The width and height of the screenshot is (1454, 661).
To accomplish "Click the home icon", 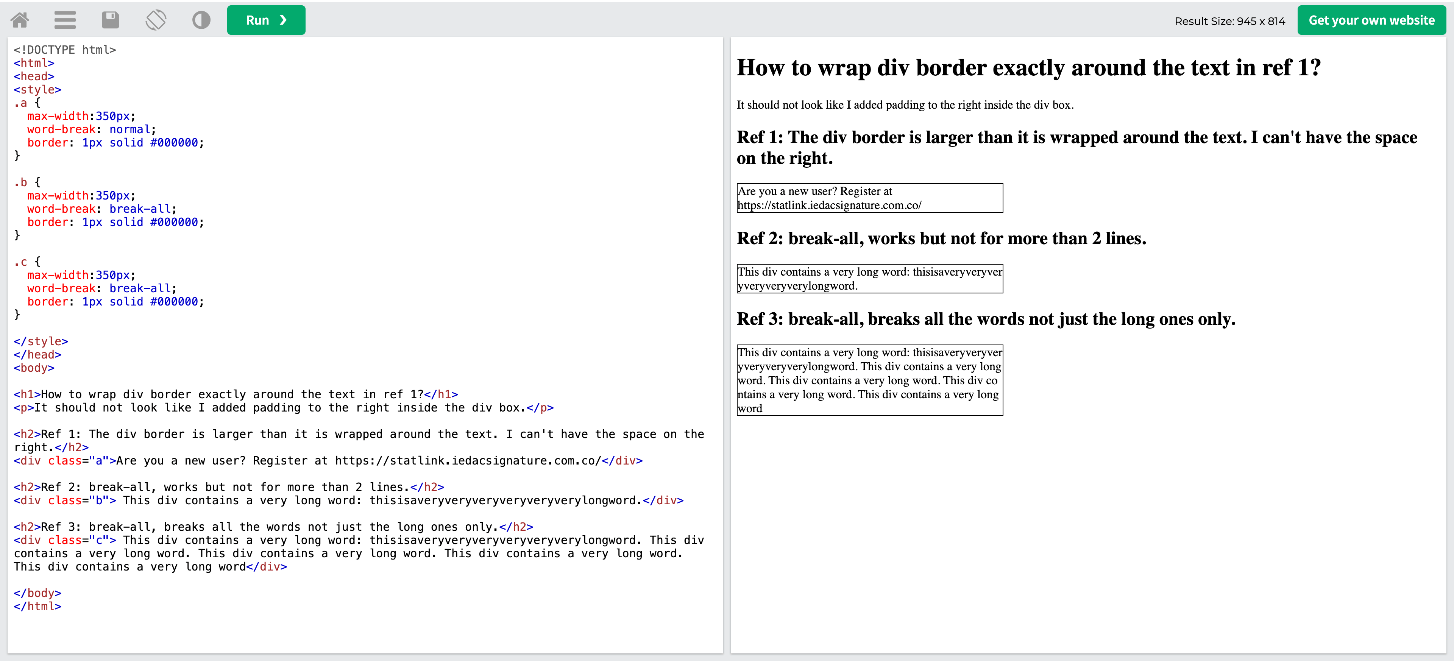I will pos(20,20).
